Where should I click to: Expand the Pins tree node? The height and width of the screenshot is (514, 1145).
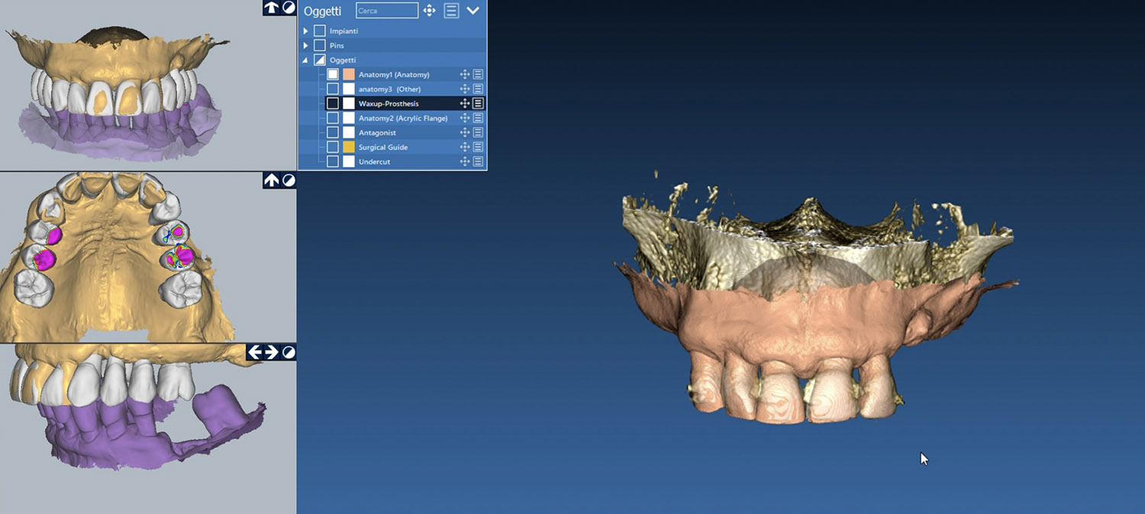click(305, 46)
